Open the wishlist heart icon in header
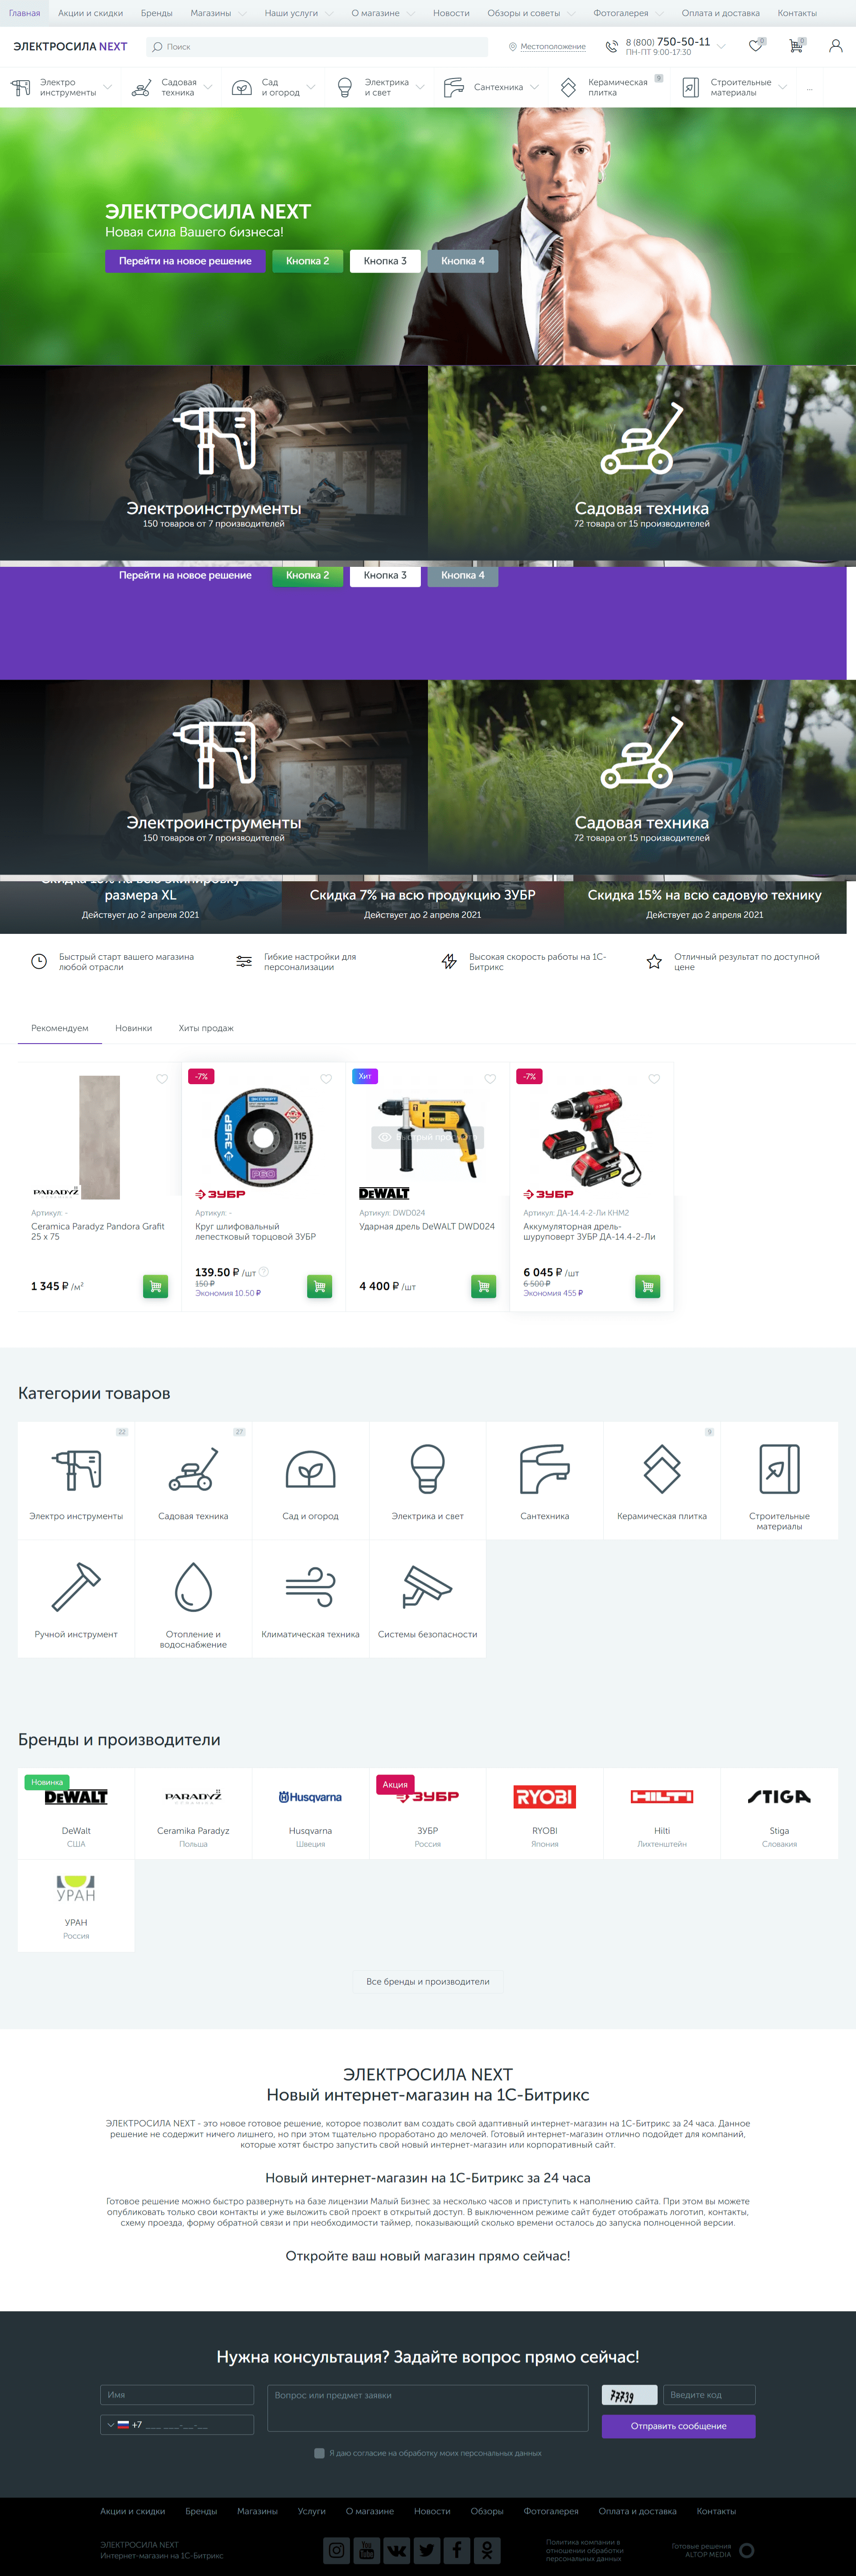This screenshot has height=2576, width=856. coord(755,46)
